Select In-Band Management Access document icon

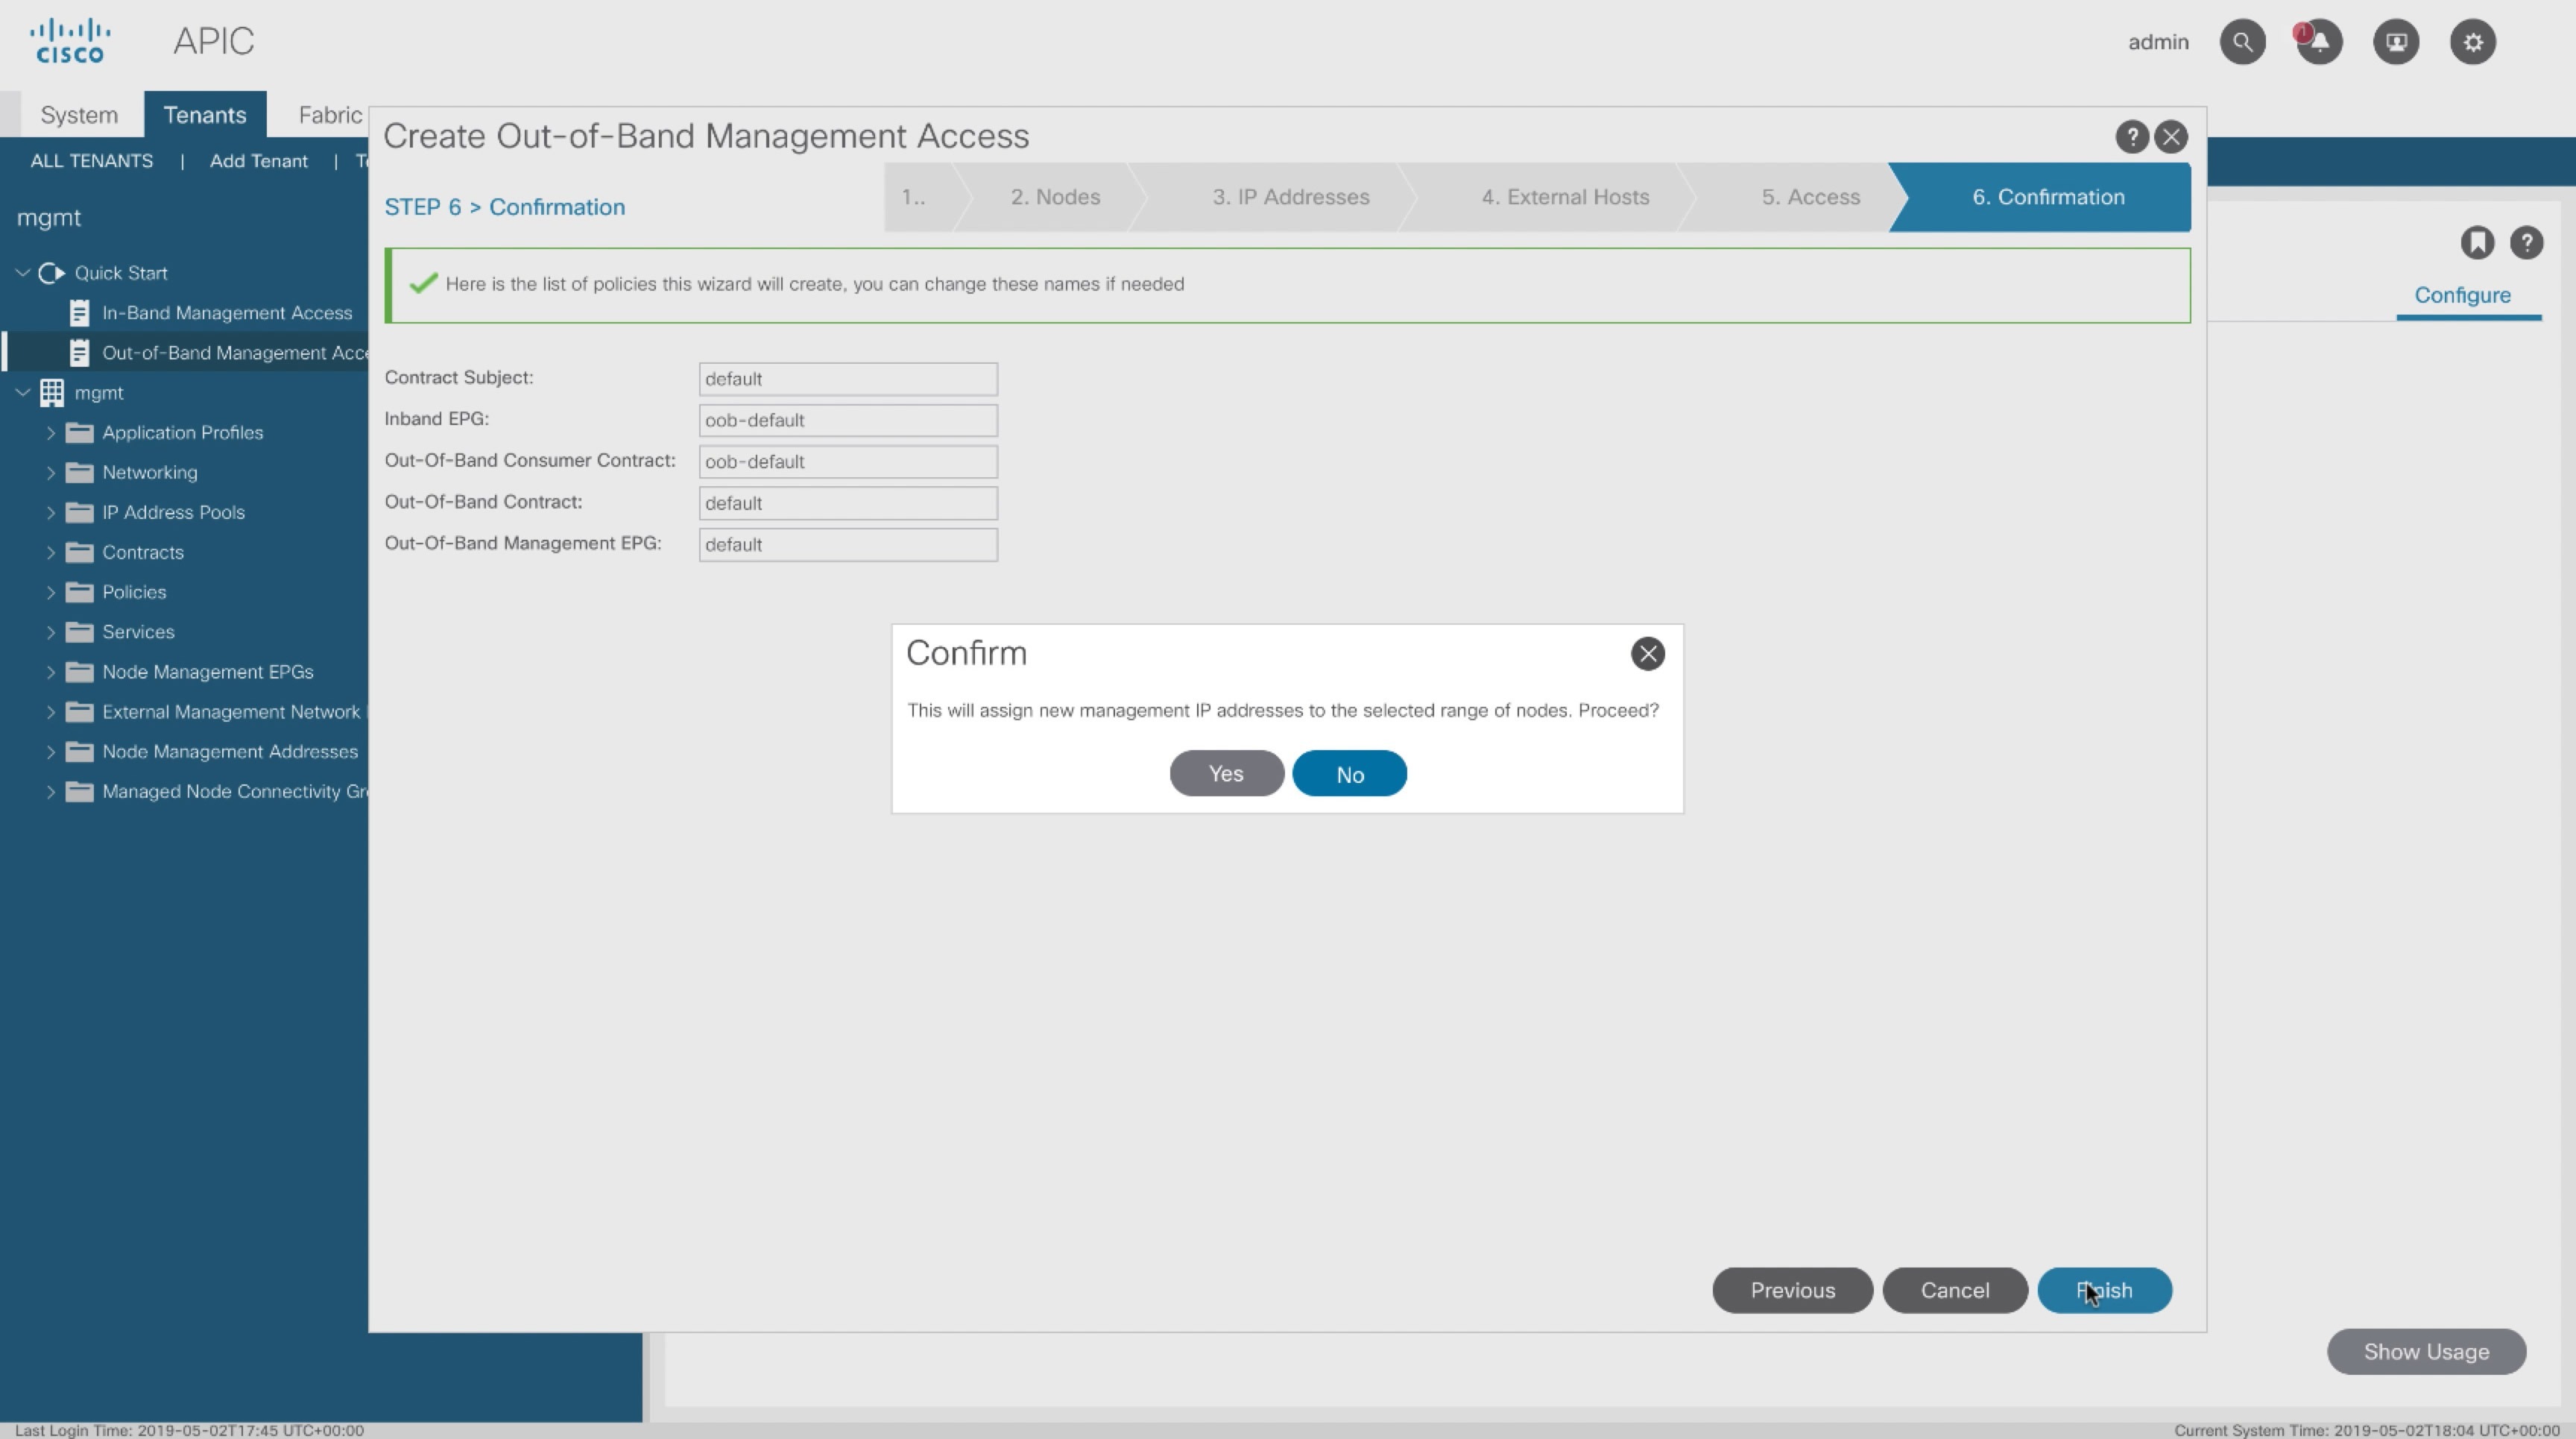click(79, 313)
